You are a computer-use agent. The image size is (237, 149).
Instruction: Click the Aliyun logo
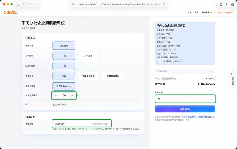coord(11,12)
